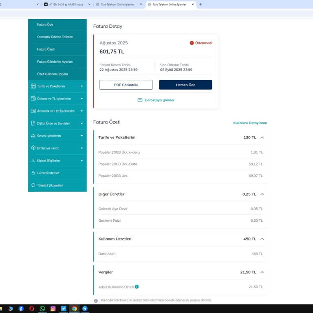Image resolution: width=313 pixels, height=313 pixels.
Task: Open Instagram from the taskbar
Action: click(53, 309)
